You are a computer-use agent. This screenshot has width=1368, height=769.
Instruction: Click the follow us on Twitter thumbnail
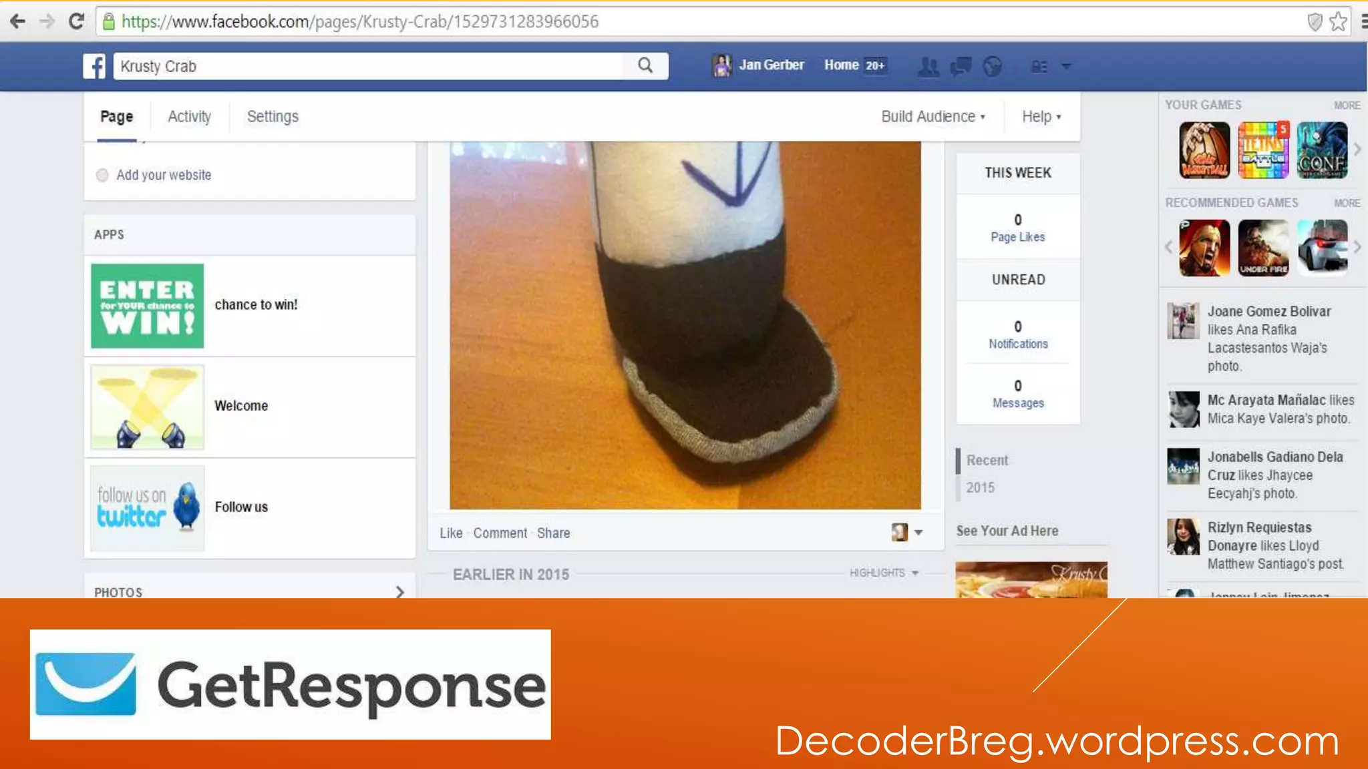(148, 508)
